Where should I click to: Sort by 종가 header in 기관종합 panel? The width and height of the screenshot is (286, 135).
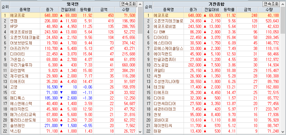pos(193,9)
